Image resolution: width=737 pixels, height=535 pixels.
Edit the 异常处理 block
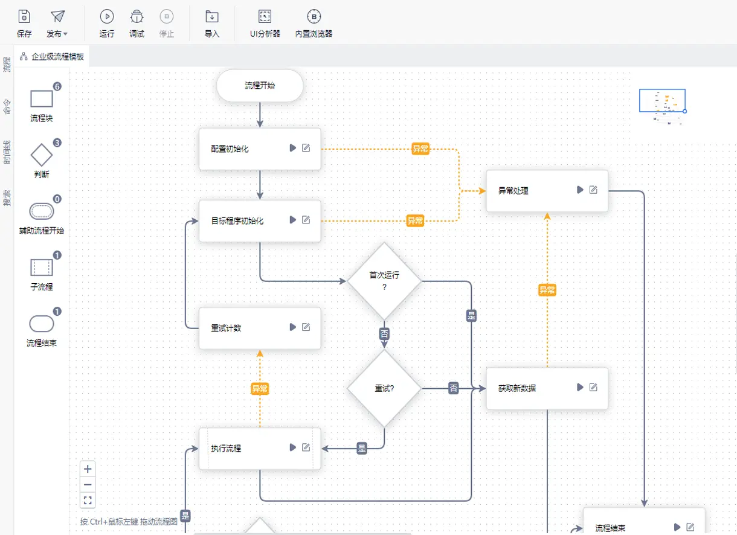pyautogui.click(x=593, y=190)
